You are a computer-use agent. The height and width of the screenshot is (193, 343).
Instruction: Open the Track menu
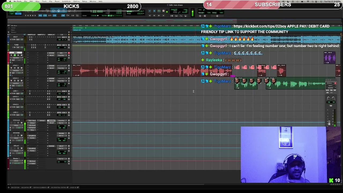[44, 1]
